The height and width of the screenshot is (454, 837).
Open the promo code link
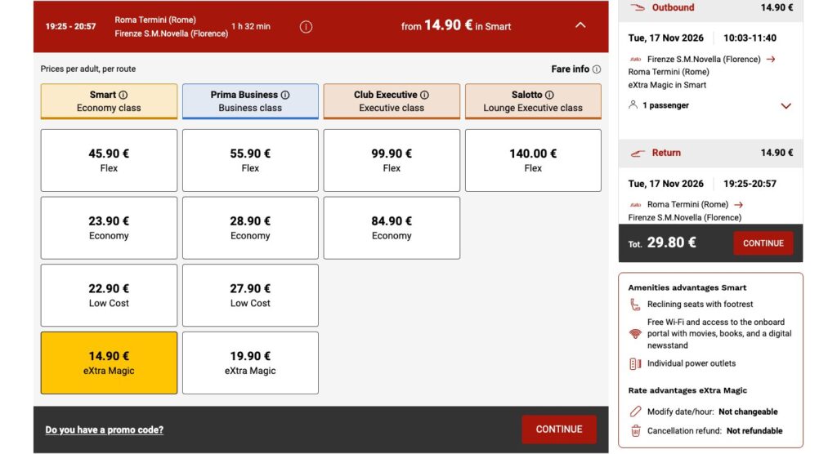click(104, 430)
